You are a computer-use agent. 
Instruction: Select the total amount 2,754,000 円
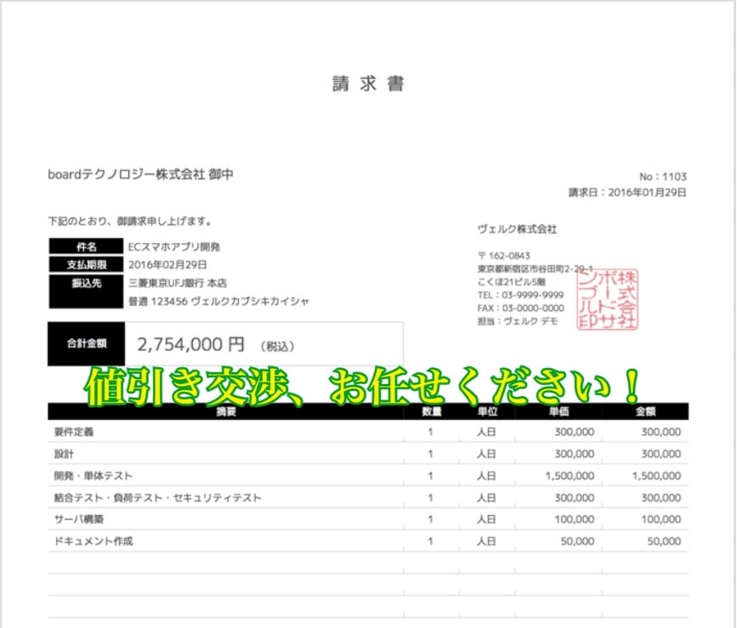[190, 344]
